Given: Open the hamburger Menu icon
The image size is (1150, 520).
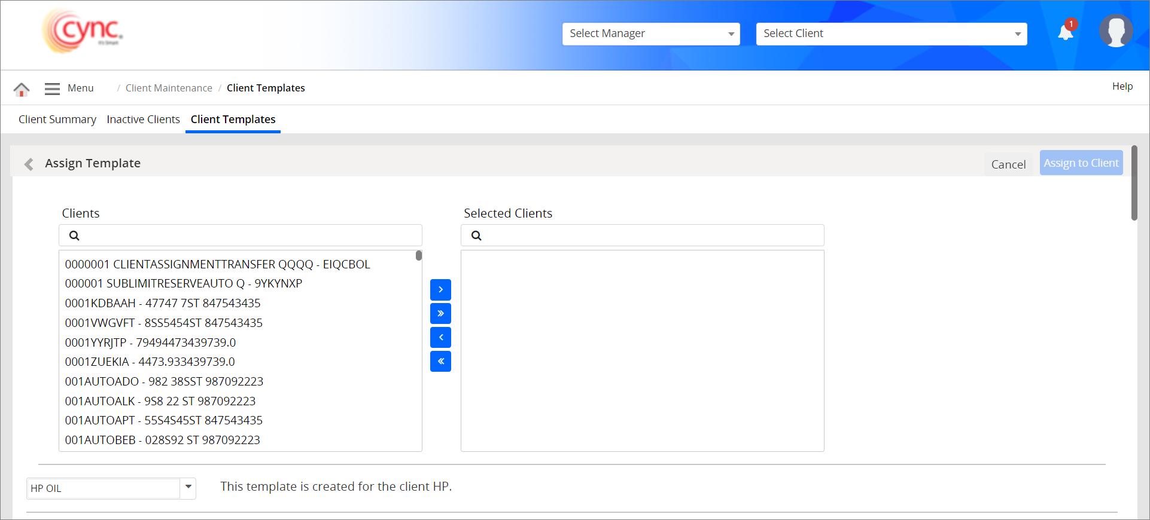Looking at the screenshot, I should [52, 88].
